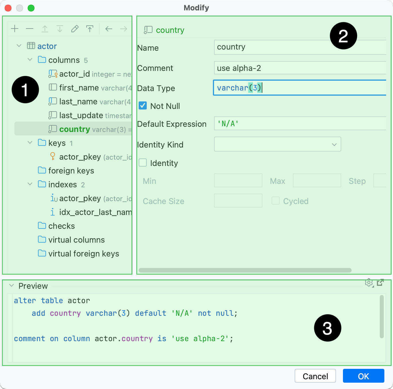Open generated SQL in editor via external icon
The image size is (393, 389).
[x=381, y=283]
